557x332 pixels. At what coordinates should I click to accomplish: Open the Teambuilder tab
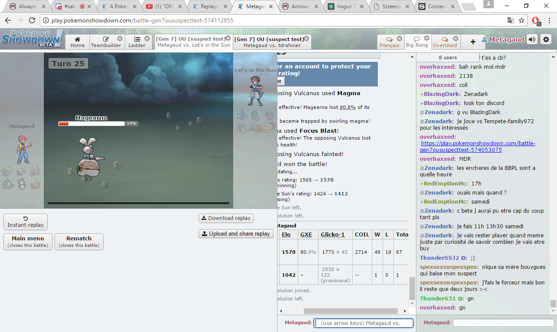click(x=106, y=42)
